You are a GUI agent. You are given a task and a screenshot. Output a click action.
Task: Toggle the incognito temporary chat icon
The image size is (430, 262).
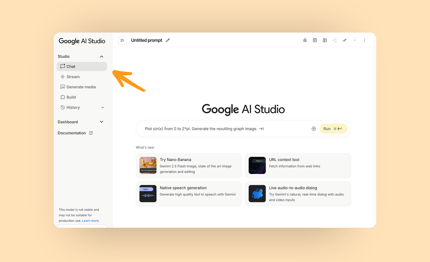coord(305,40)
